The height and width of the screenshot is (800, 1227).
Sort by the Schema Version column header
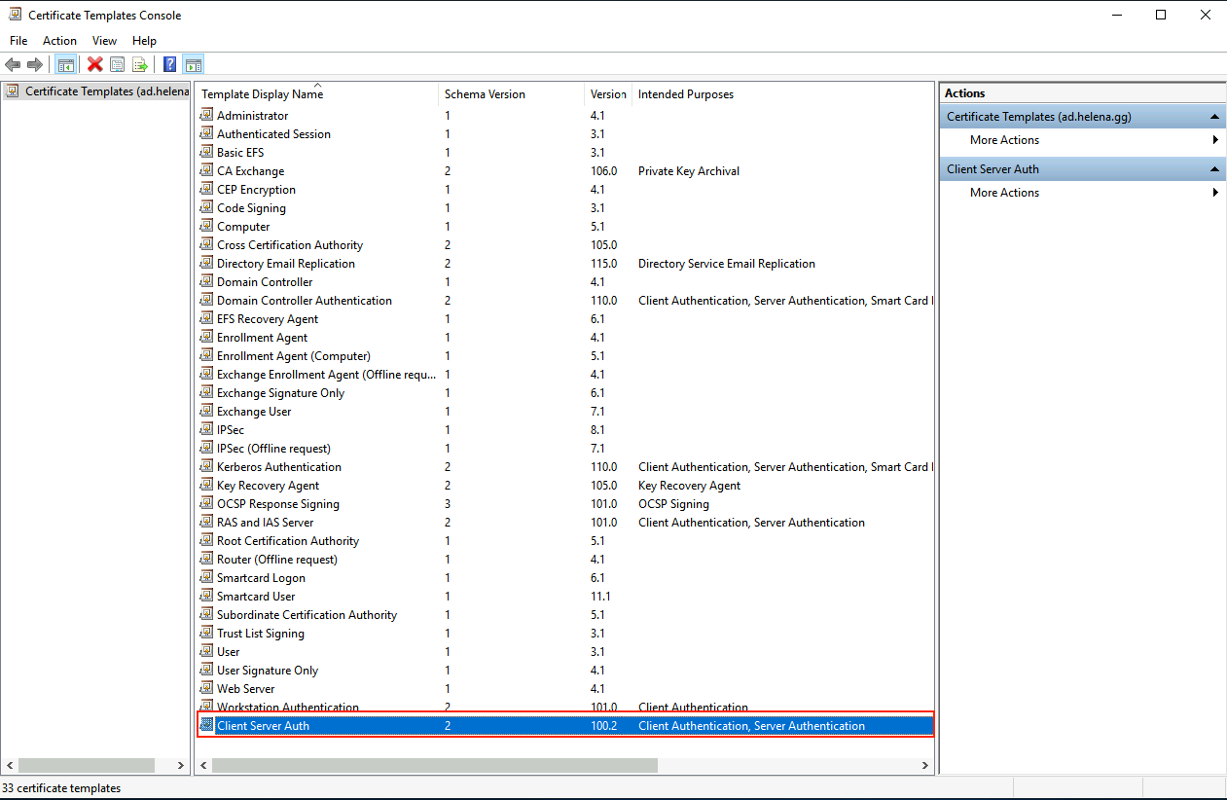tap(485, 94)
